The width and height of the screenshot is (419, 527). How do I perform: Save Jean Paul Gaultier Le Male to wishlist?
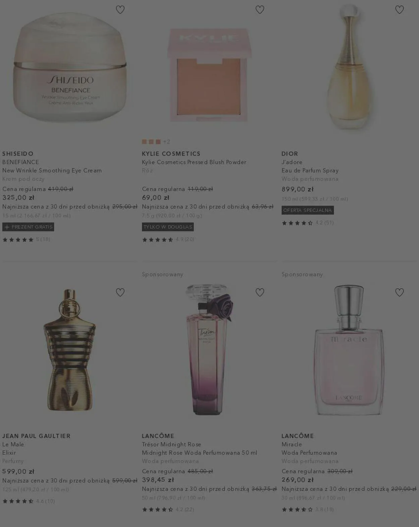(x=120, y=292)
